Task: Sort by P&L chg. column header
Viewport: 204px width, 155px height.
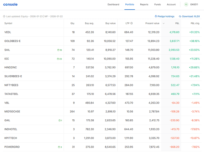Action: 195,23
